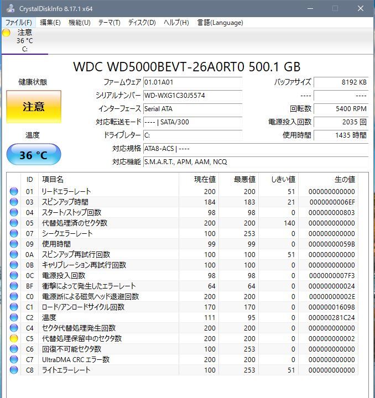
Task: Click the yellow caution icon for row C5
Action: (x=14, y=339)
